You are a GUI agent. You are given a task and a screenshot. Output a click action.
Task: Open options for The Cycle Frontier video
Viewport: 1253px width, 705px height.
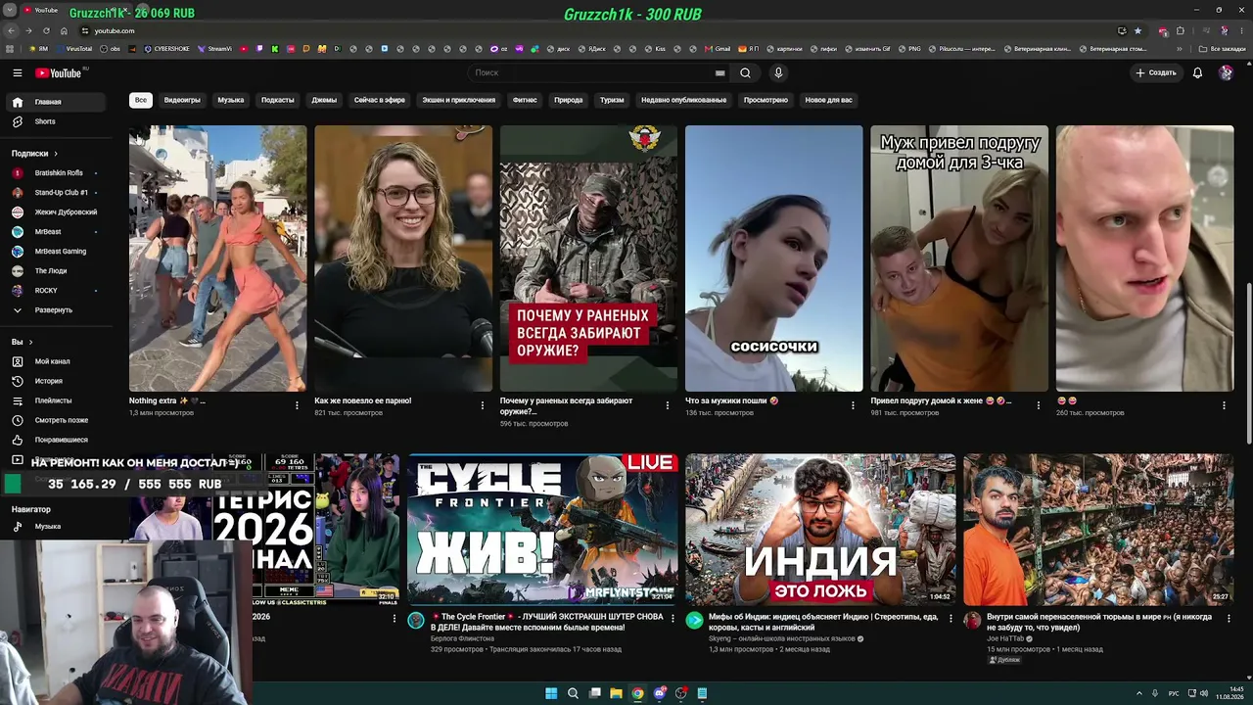[x=673, y=619]
